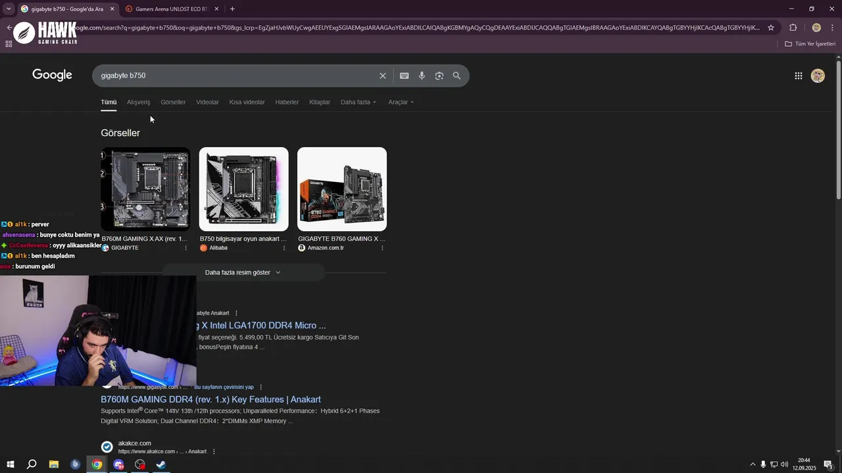Open the B760M GAMING X AX image thumbnail

coord(145,189)
